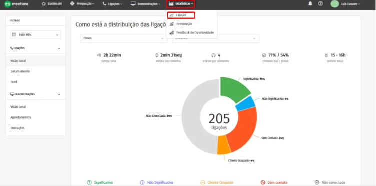Click the 71% / 54% value
Screen dimensions: 376x186
tap(279, 55)
